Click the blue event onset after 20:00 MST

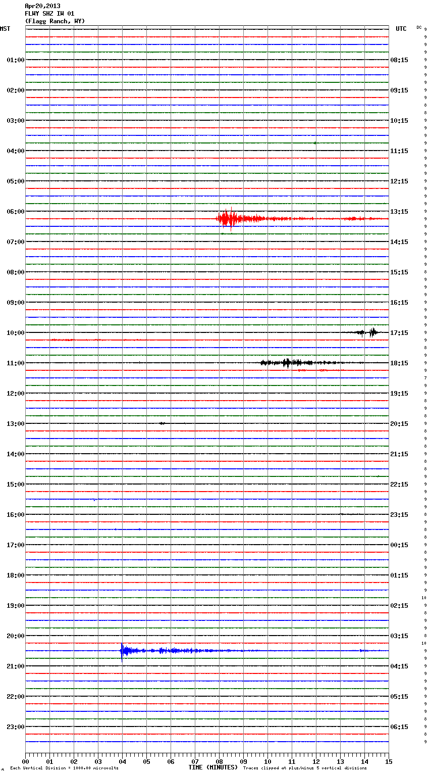(122, 651)
